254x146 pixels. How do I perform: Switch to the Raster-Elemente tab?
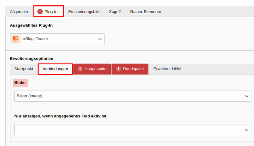point(146,12)
